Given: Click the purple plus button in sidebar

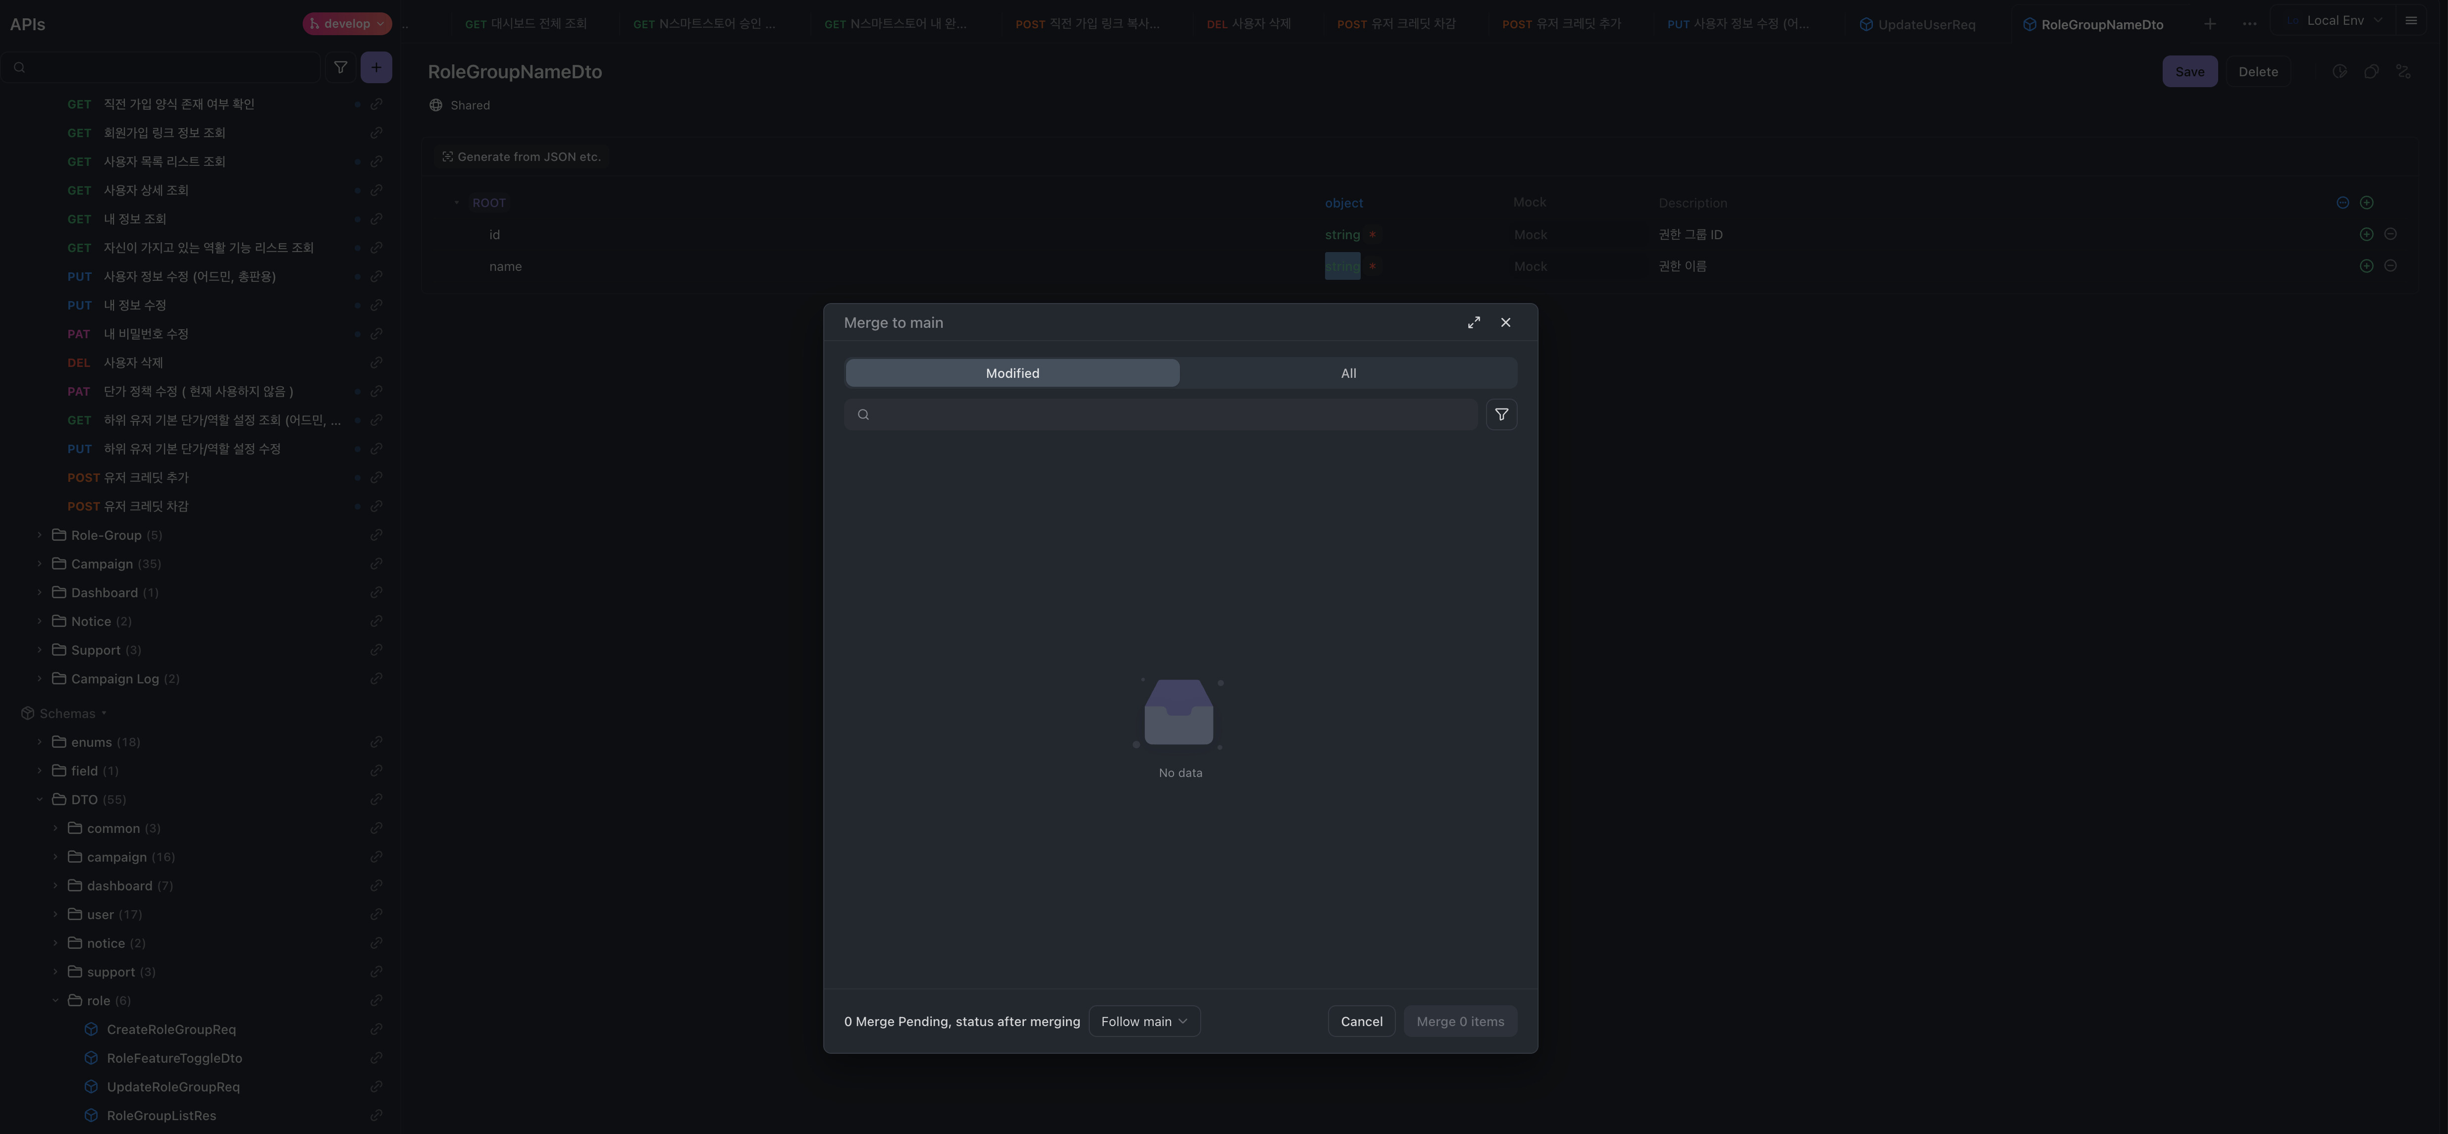Looking at the screenshot, I should [x=376, y=67].
